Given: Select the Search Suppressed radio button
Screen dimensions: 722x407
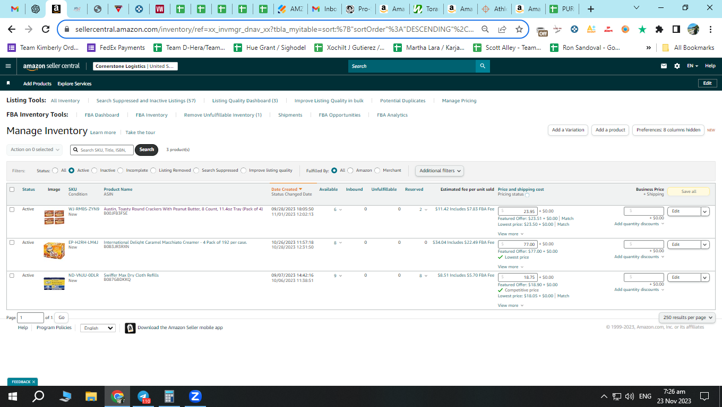Looking at the screenshot, I should coord(196,171).
